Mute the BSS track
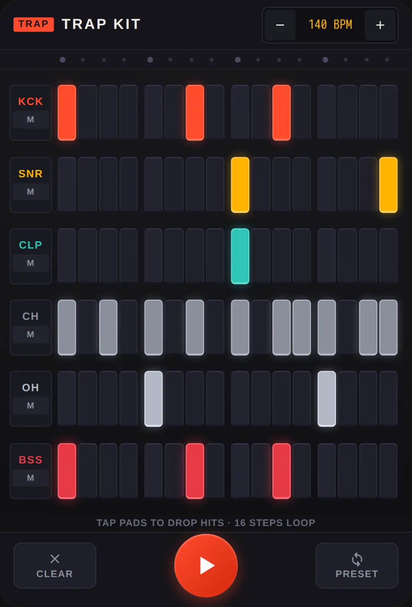The image size is (412, 607). point(31,478)
